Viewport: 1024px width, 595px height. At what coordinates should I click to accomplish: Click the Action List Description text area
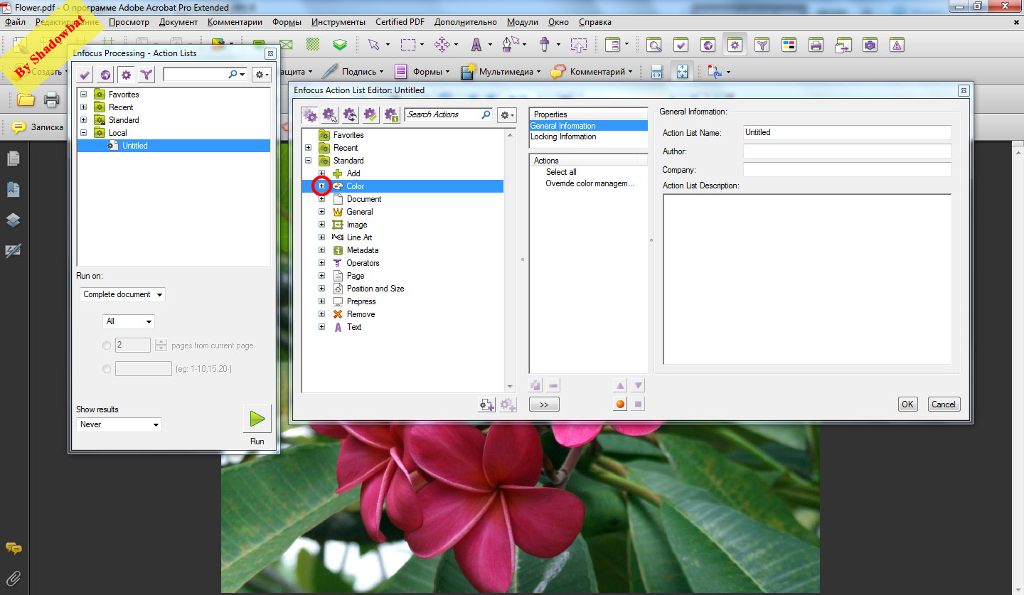click(x=807, y=279)
